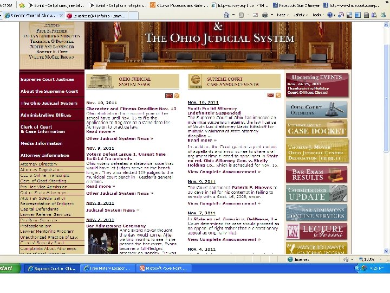Open Bar Admissions Online Services banner
Image resolution: width=390 pixels, height=293 pixels.
316,213
